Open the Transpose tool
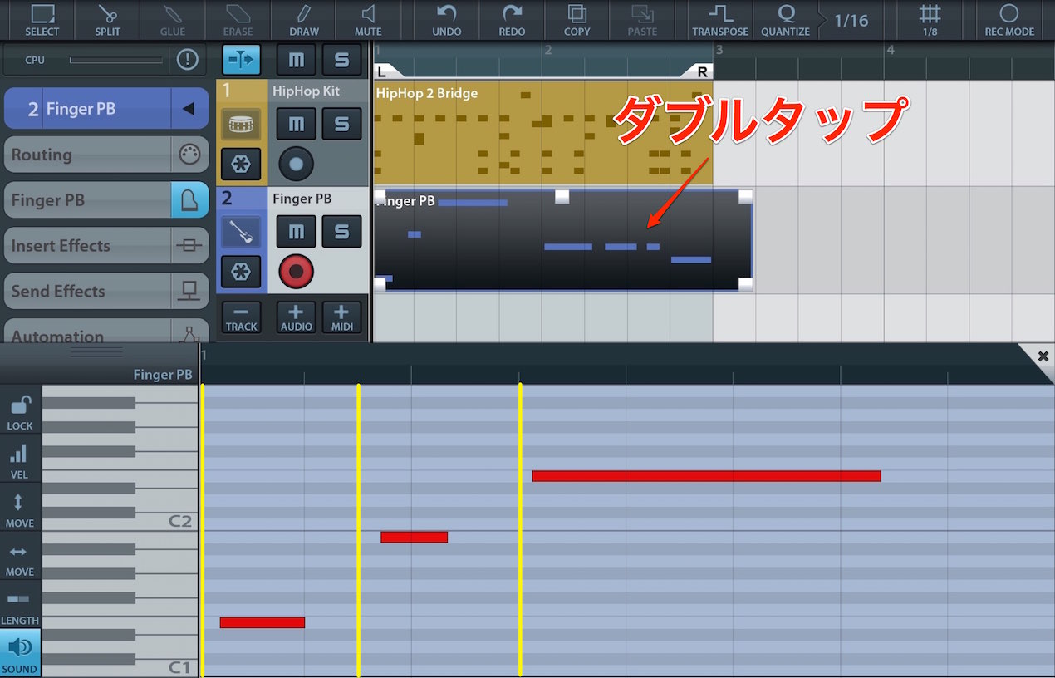Image resolution: width=1055 pixels, height=678 pixels. [x=720, y=20]
